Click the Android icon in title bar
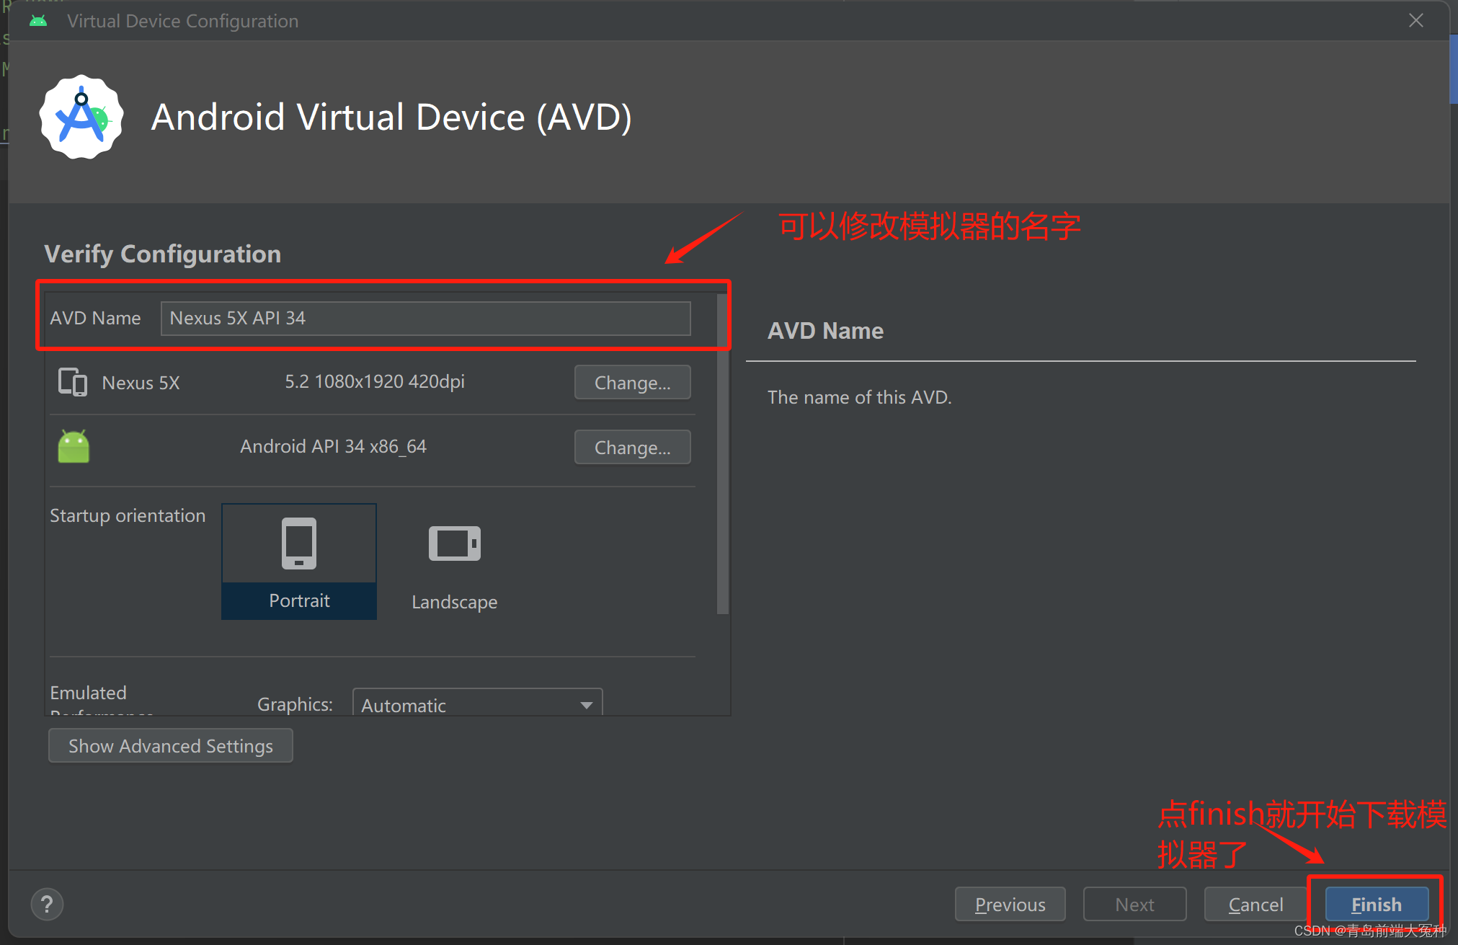Viewport: 1458px width, 945px height. [x=38, y=21]
